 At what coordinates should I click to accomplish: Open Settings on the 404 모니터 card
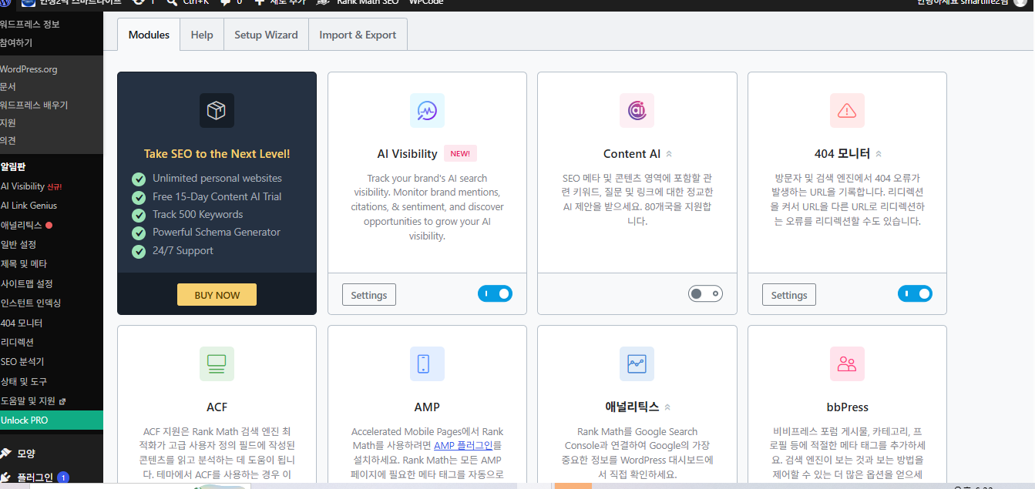click(x=789, y=295)
